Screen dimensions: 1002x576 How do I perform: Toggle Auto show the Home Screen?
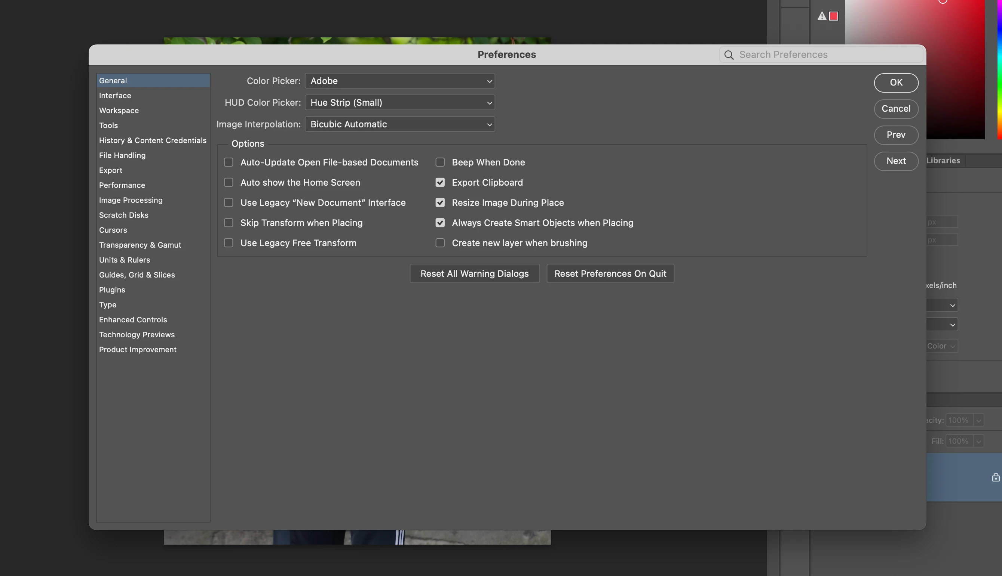(229, 182)
